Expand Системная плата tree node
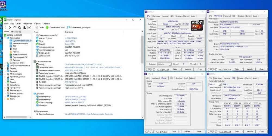 tap(5, 63)
